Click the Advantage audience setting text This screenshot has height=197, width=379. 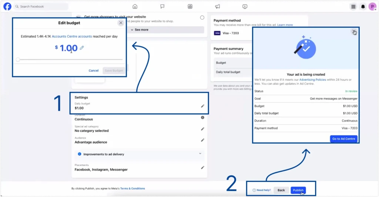(x=91, y=142)
